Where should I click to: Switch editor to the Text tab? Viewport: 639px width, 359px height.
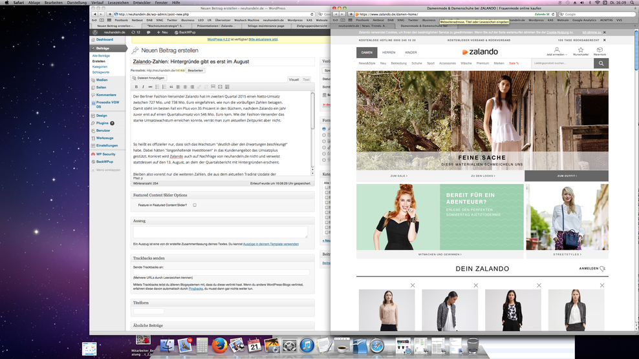(306, 79)
